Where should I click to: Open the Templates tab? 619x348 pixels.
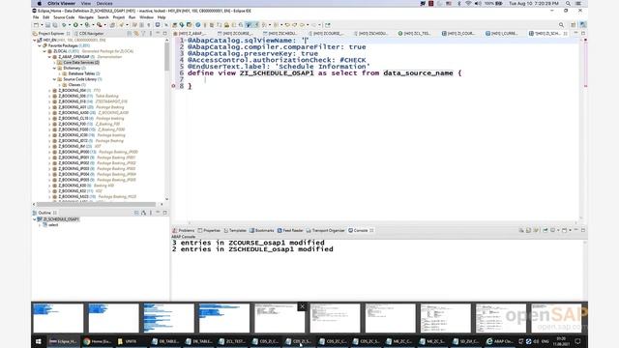[235, 230]
